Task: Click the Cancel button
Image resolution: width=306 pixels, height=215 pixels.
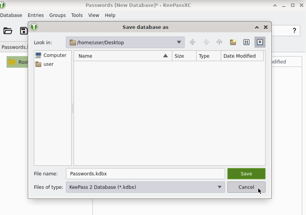Action: pyautogui.click(x=246, y=187)
